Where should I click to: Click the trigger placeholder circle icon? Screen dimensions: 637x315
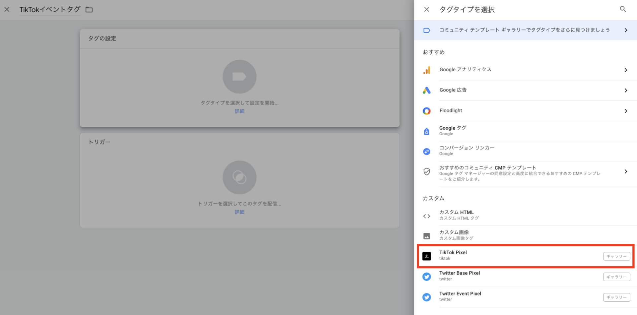click(x=240, y=177)
